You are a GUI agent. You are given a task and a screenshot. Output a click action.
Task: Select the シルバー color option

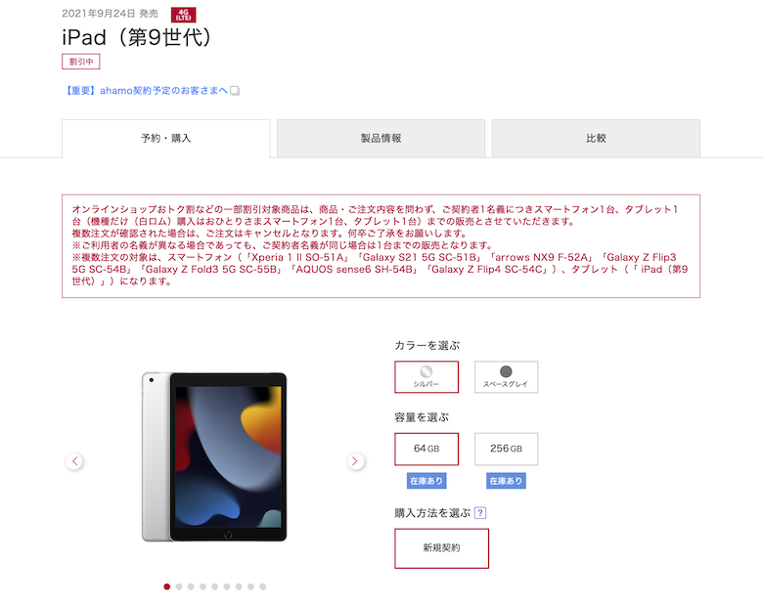[426, 377]
